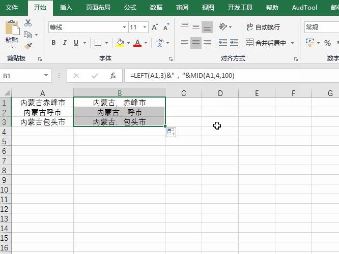The height and width of the screenshot is (254, 339).
Task: Click increase indent icon
Action: pyautogui.click(x=234, y=43)
